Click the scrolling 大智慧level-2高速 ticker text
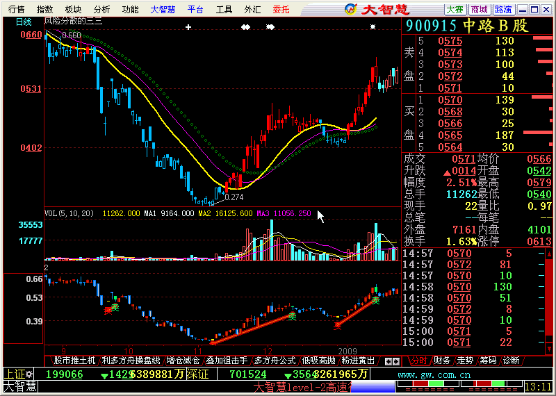The width and height of the screenshot is (556, 396). (302, 387)
